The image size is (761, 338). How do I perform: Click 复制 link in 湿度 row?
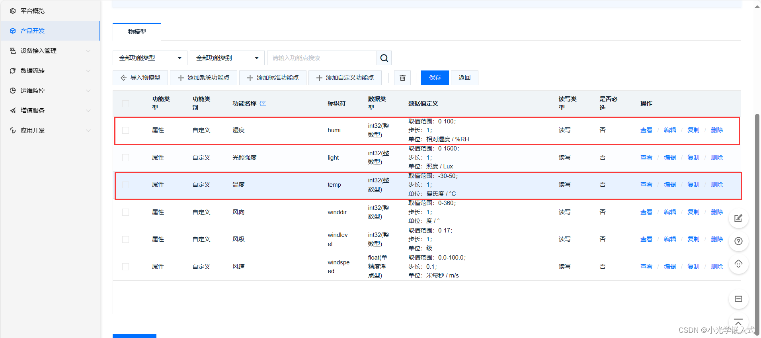click(693, 130)
